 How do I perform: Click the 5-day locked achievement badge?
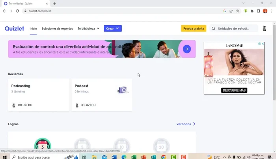(82, 146)
